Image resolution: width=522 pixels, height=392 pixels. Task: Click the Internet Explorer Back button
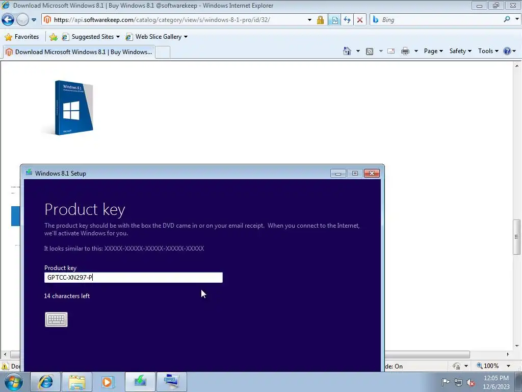(8, 20)
